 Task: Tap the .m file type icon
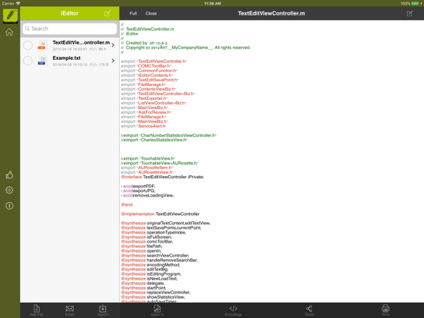[41, 45]
